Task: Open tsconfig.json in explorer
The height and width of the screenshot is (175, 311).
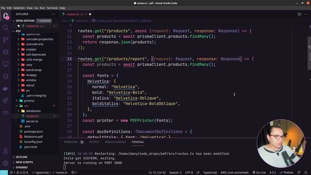Action: [33, 141]
